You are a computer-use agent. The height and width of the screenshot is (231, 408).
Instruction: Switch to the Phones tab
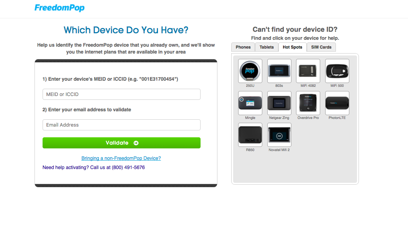coord(243,47)
